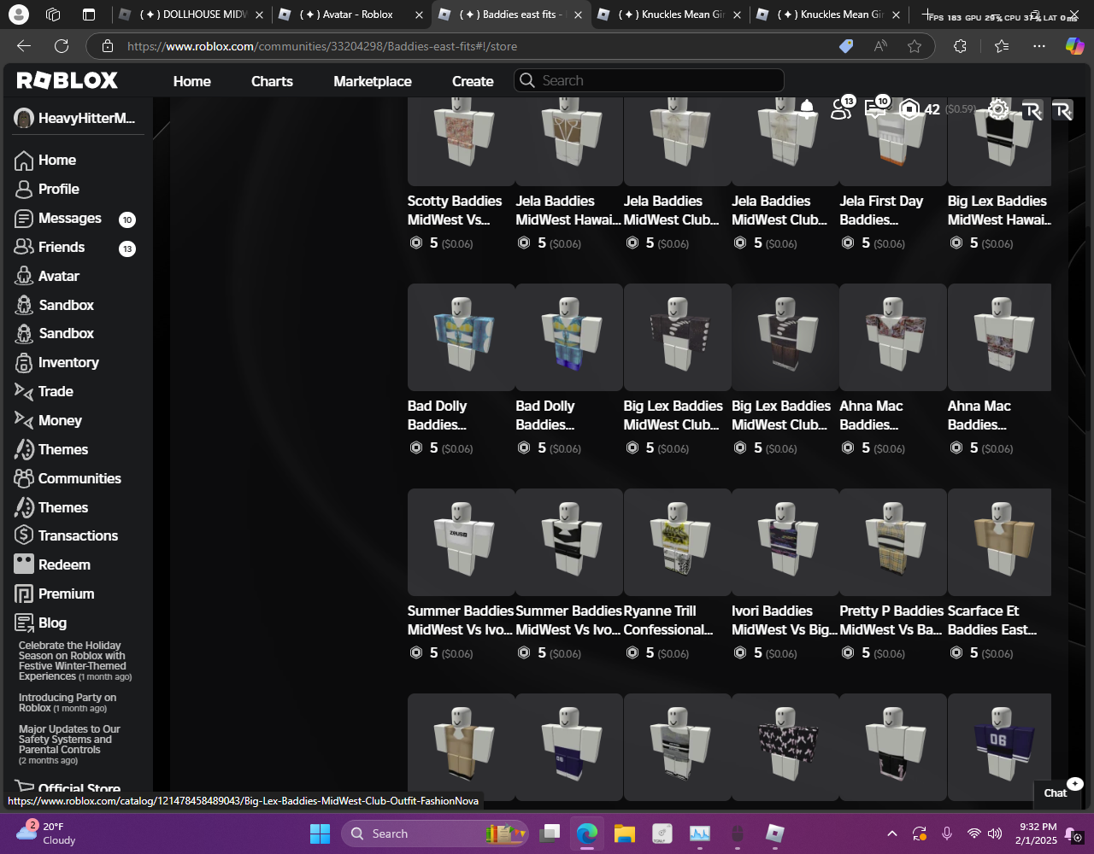Open the Charts nav item
The height and width of the screenshot is (854, 1094).
point(272,81)
